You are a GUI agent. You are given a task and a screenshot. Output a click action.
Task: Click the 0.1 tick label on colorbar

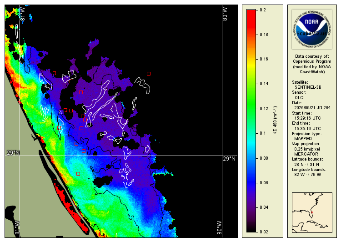click(x=263, y=133)
